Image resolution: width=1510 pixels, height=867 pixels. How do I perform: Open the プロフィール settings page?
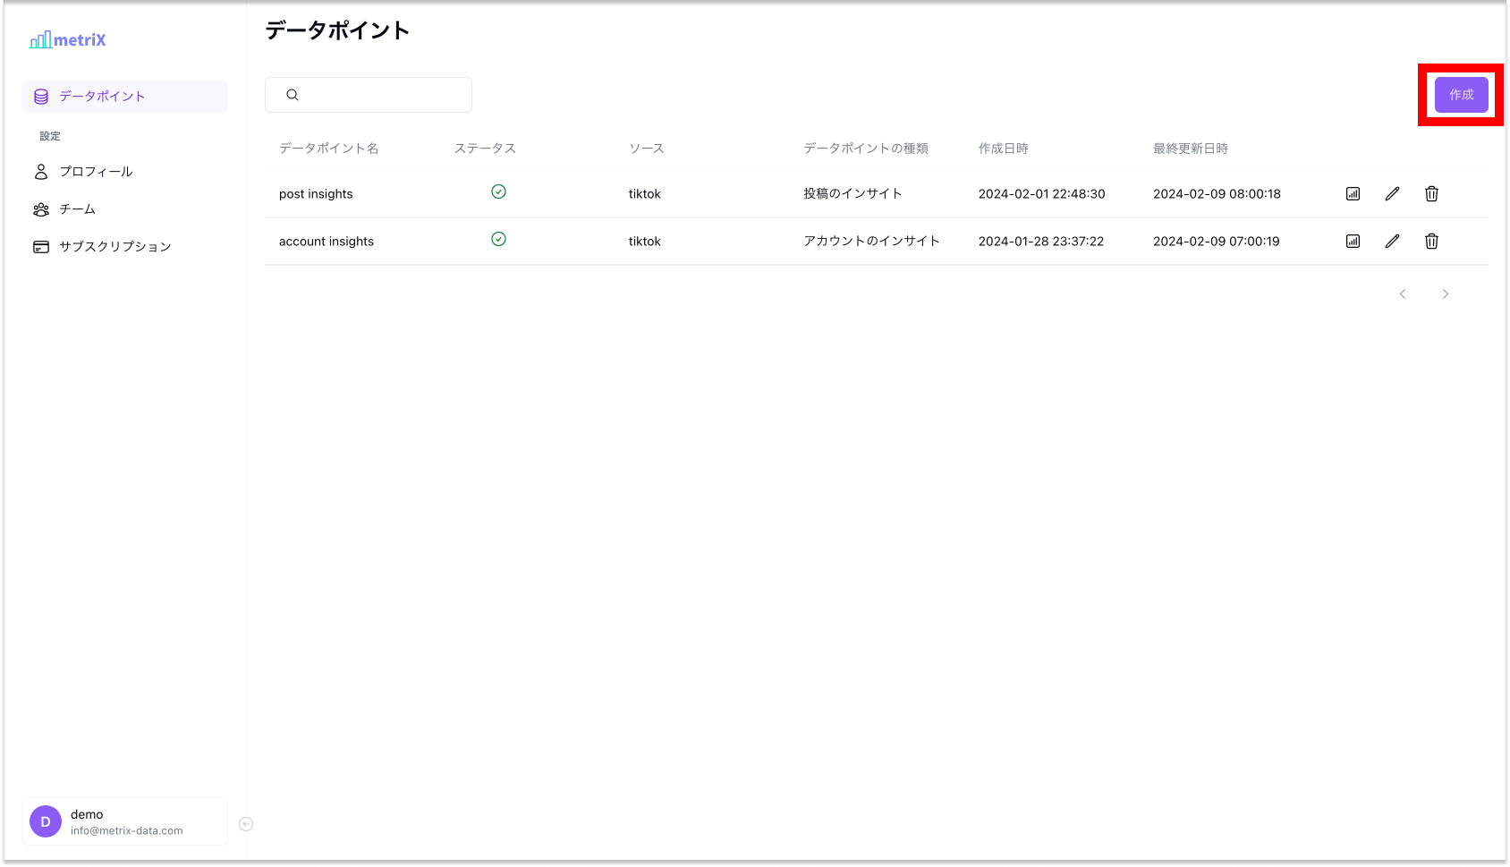(96, 172)
